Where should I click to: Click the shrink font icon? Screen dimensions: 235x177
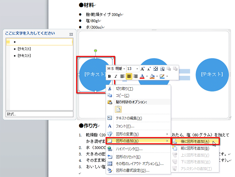pyautogui.click(x=149, y=69)
